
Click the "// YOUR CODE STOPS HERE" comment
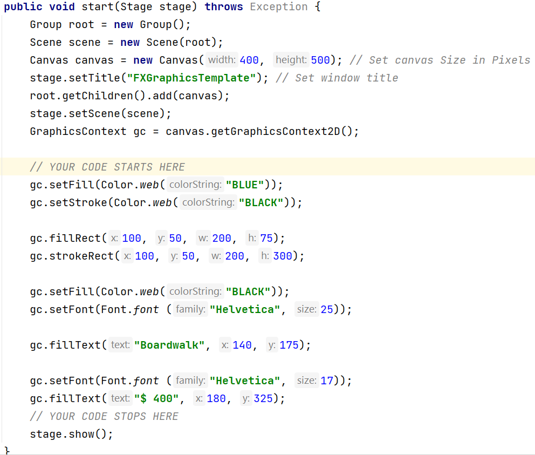tap(105, 416)
